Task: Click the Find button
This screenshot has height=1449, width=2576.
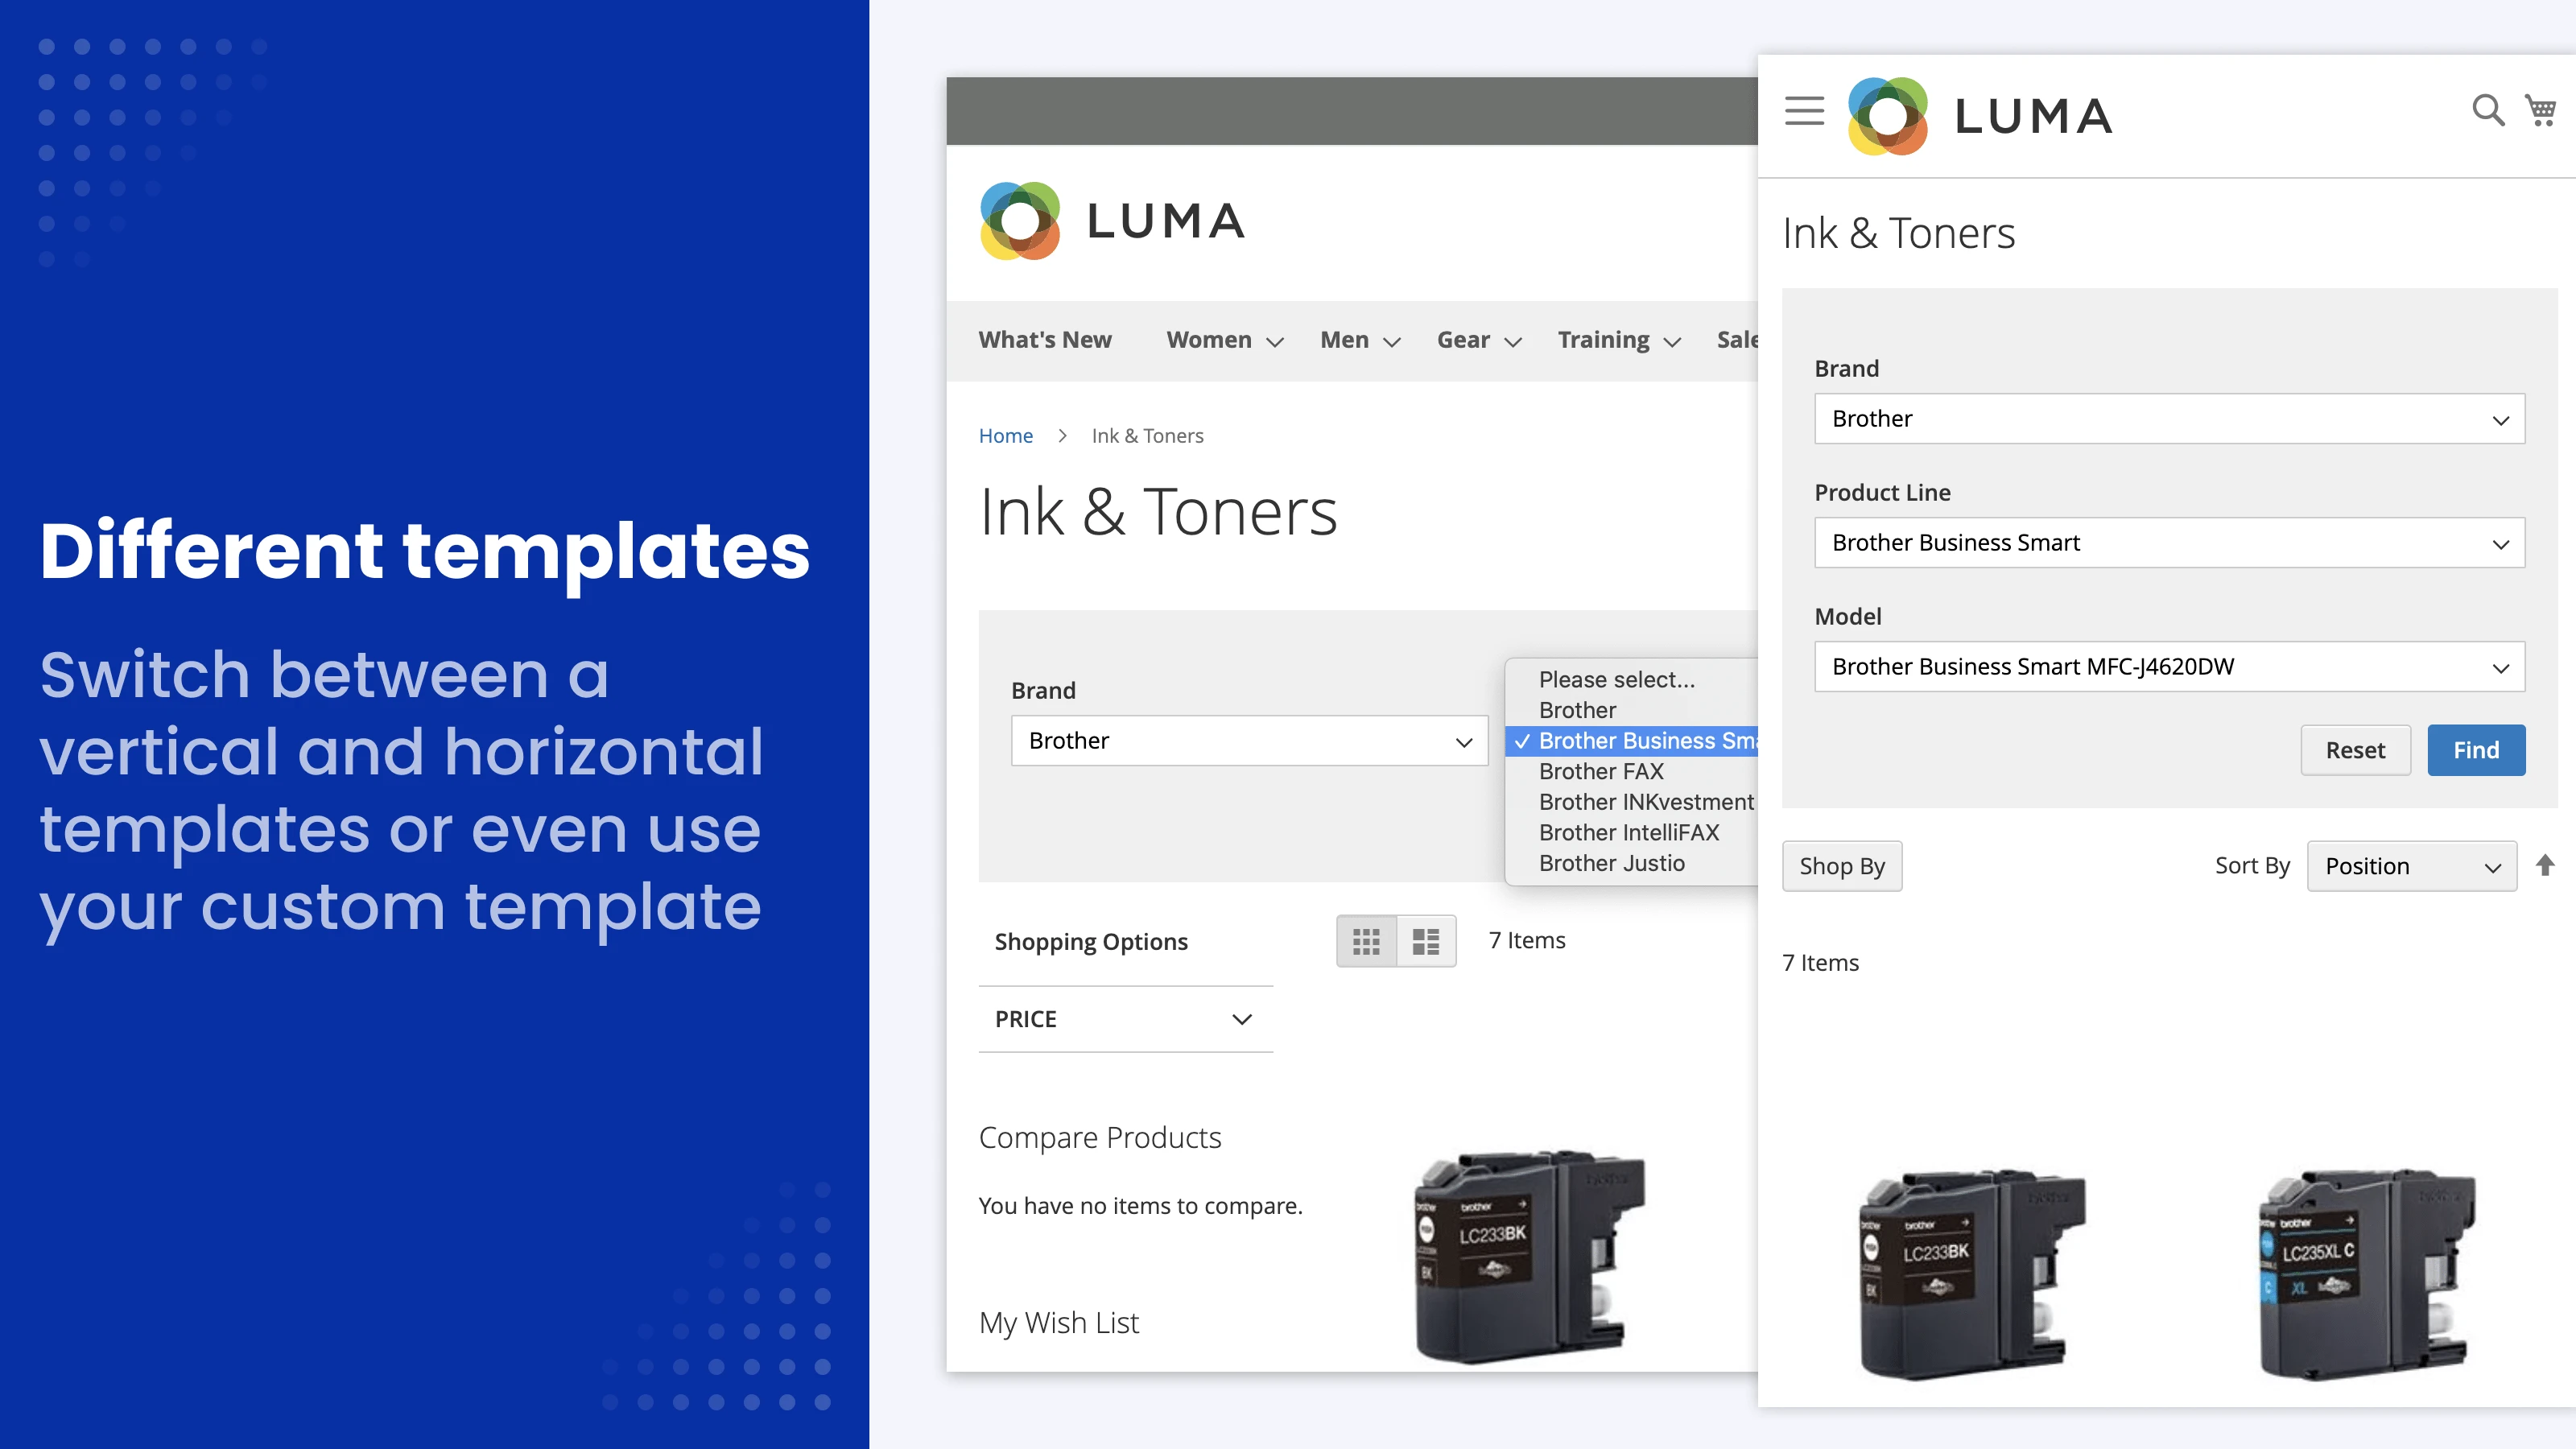Action: 2475,750
